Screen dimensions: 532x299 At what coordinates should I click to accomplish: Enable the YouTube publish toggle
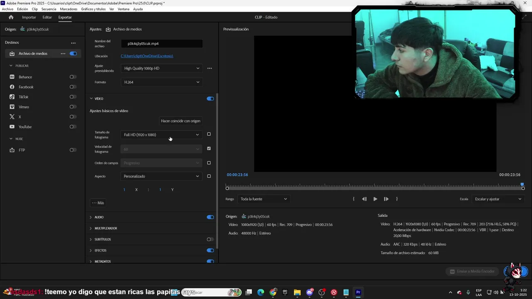coord(73,127)
